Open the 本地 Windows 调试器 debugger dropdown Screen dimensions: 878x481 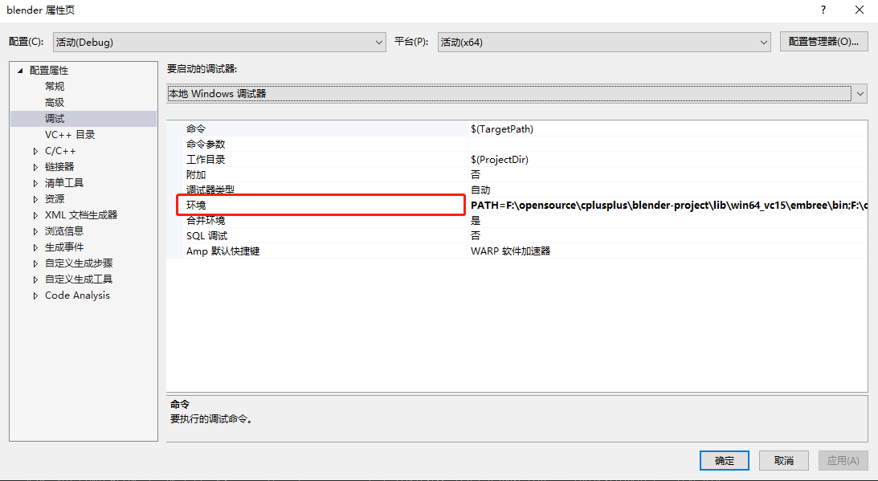coord(517,93)
